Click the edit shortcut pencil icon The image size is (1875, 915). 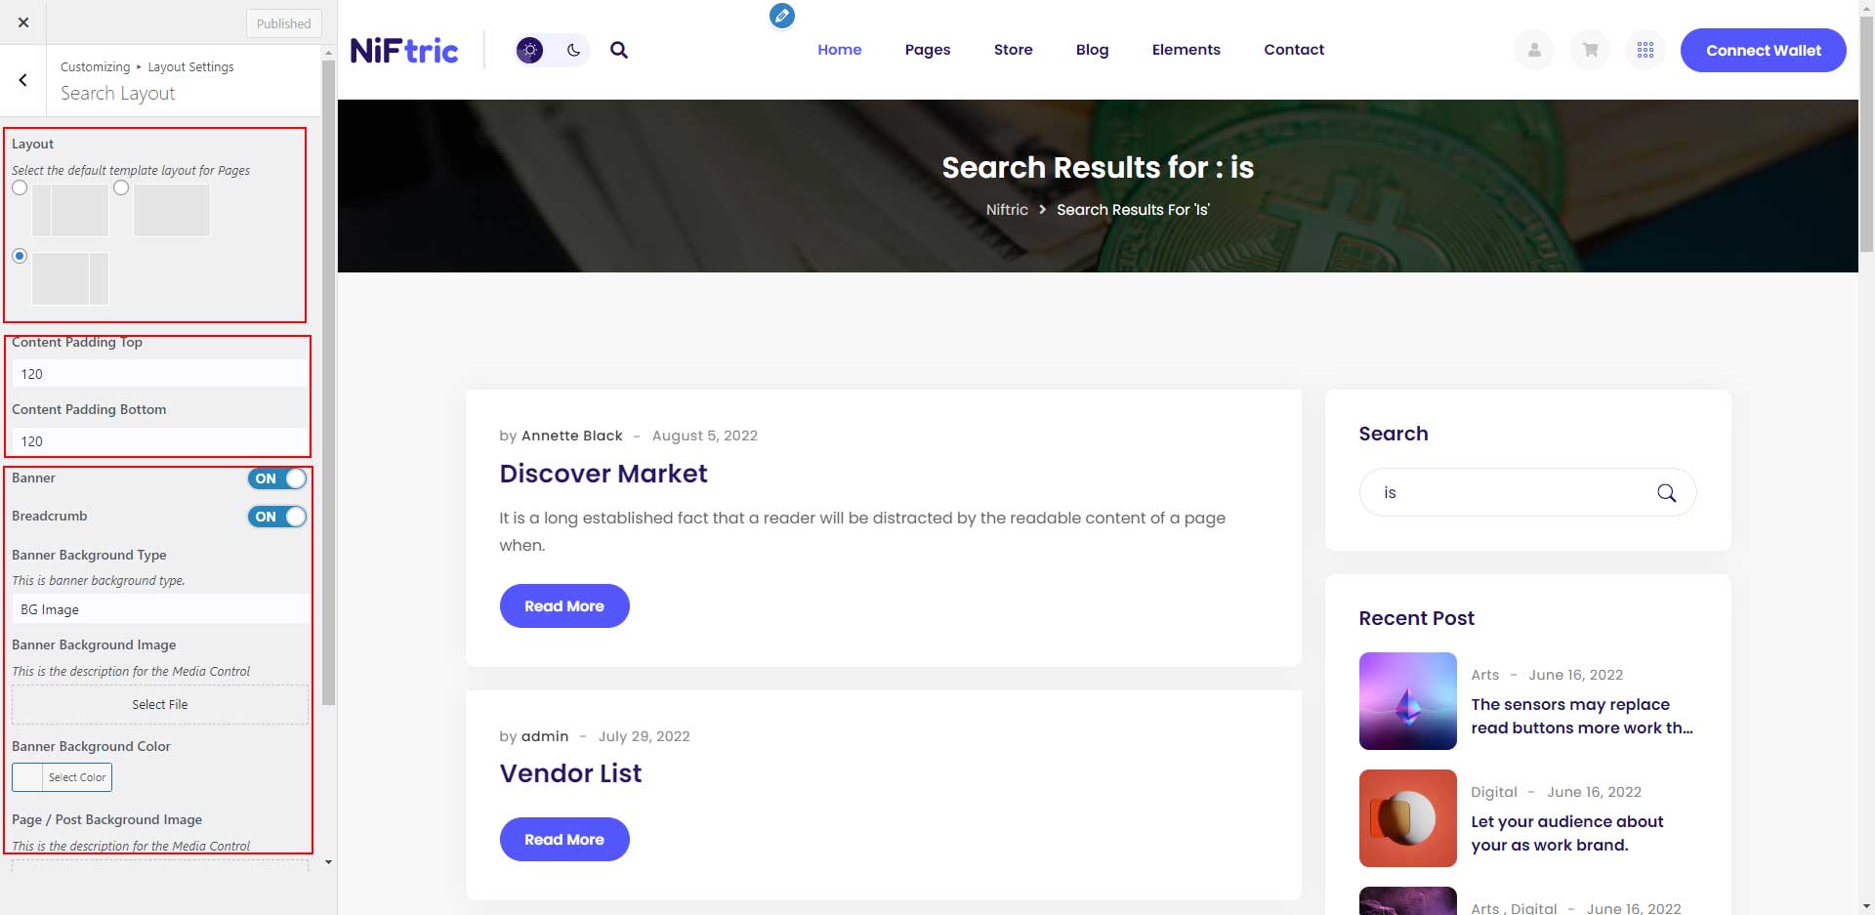781,16
